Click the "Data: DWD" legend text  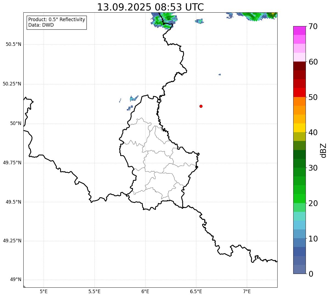41,25
